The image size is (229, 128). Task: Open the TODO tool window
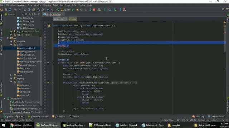[x=20, y=117]
